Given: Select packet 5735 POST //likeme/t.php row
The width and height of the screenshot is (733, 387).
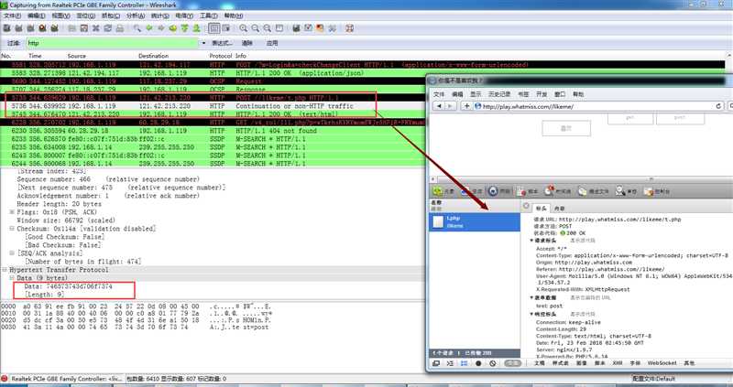Looking at the screenshot, I should tap(213, 98).
